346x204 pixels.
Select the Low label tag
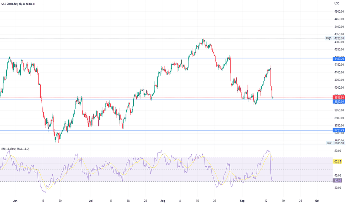329,143
